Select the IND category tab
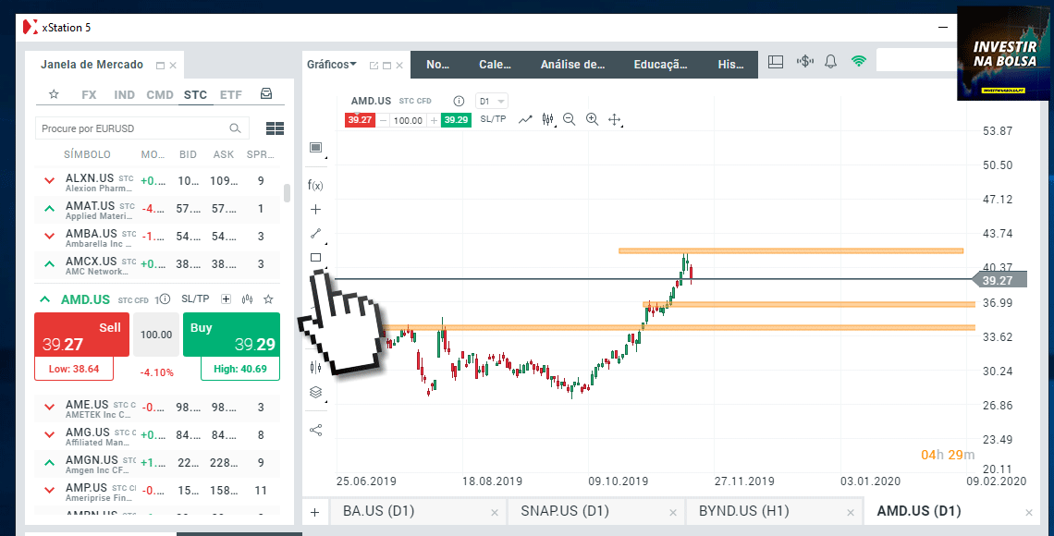Image resolution: width=1054 pixels, height=536 pixels. click(125, 94)
